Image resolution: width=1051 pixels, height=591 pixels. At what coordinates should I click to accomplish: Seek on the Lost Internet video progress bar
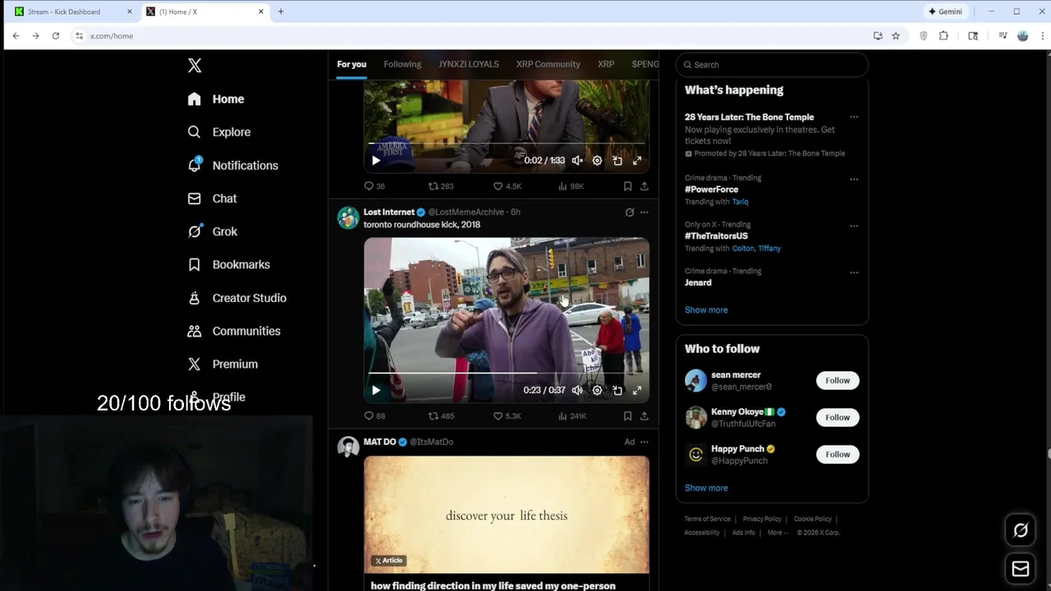pos(507,373)
